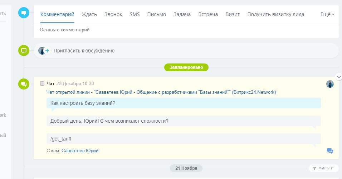Click message Добрый день, Юрий!
This screenshot has width=342, height=179.
(x=184, y=121)
